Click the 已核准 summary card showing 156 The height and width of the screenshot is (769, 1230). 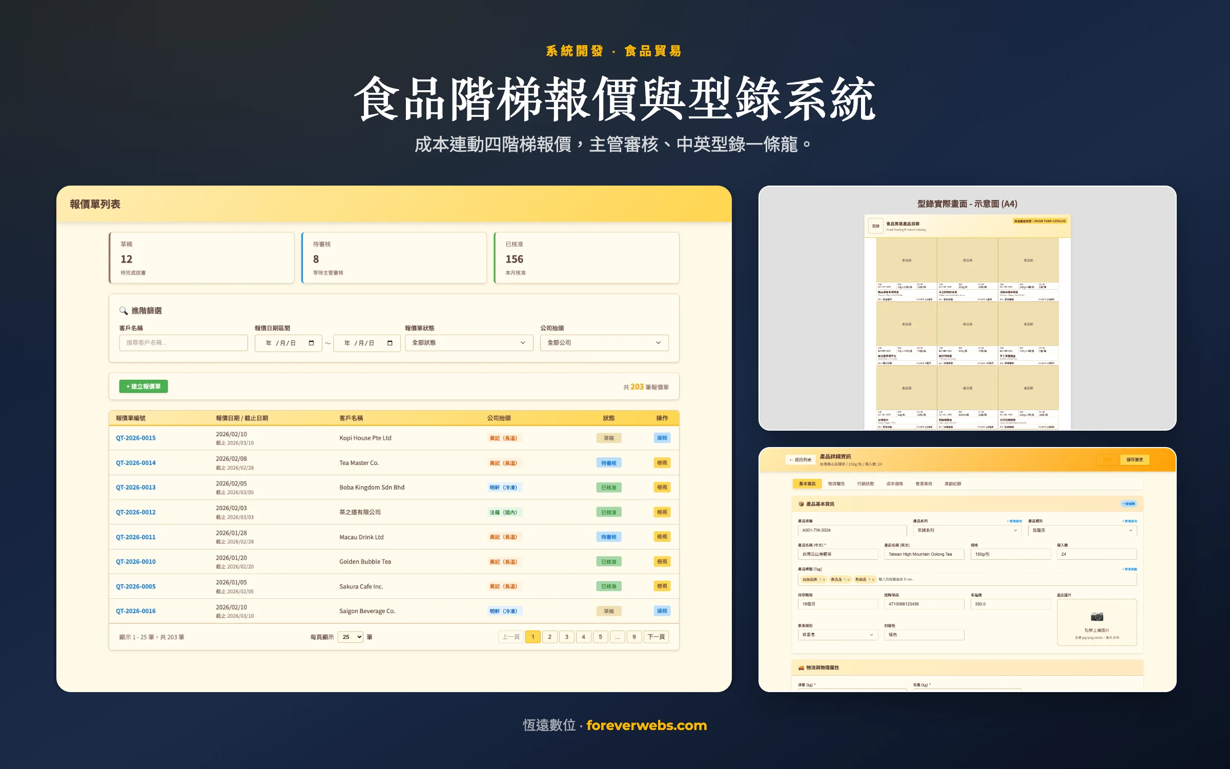(586, 258)
